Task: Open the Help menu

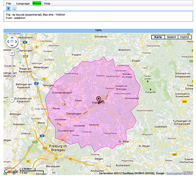Action: pos(47,3)
